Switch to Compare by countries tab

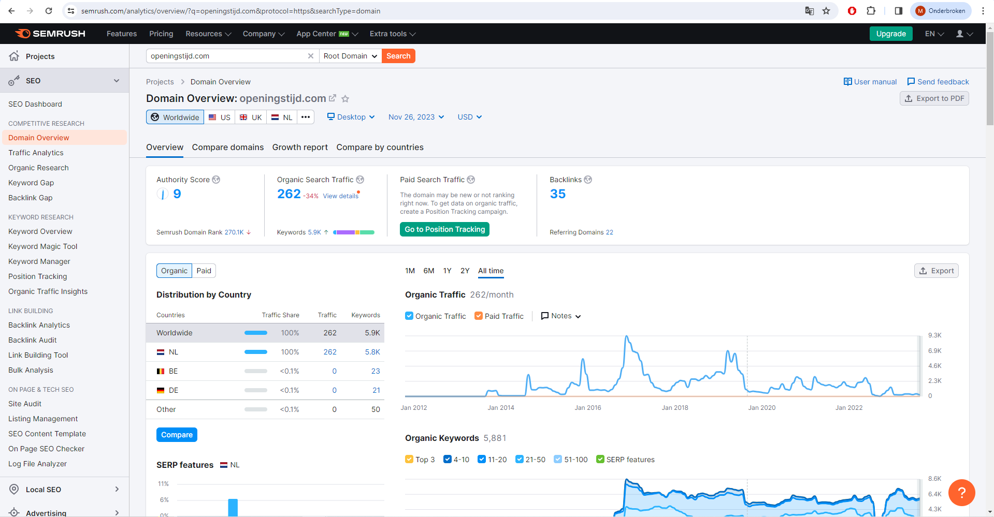click(x=380, y=147)
